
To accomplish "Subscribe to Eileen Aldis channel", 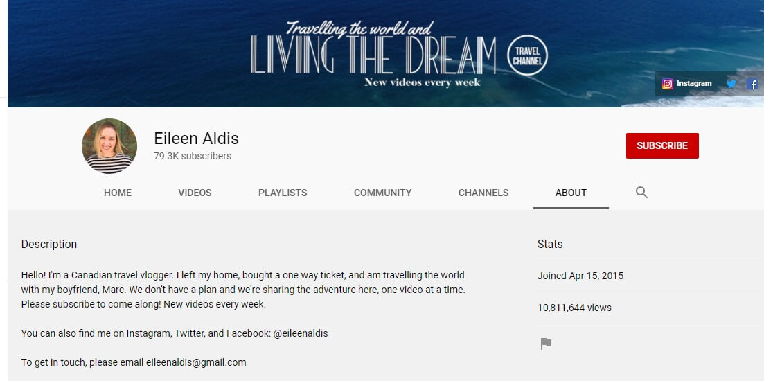I will click(662, 145).
